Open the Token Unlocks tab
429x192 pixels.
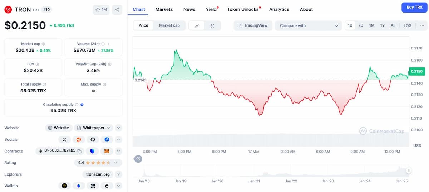tap(243, 9)
